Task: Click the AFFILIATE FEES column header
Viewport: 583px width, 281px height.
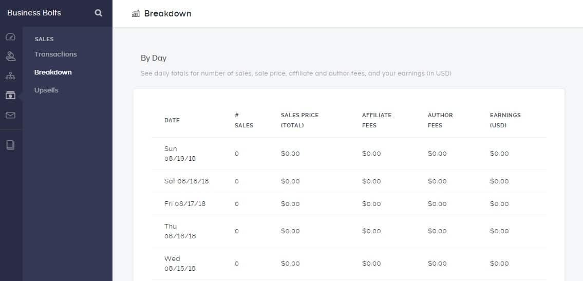Action: 376,120
